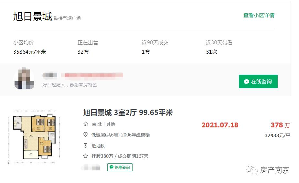Select the community name 旭日景城 heading

point(33,16)
